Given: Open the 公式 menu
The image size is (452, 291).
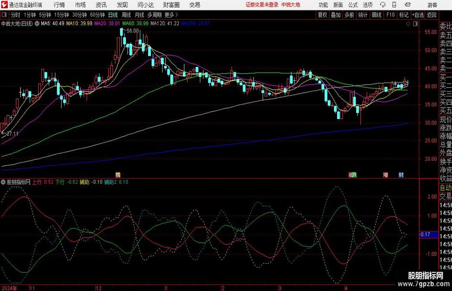Looking at the screenshot, I should (353, 5).
